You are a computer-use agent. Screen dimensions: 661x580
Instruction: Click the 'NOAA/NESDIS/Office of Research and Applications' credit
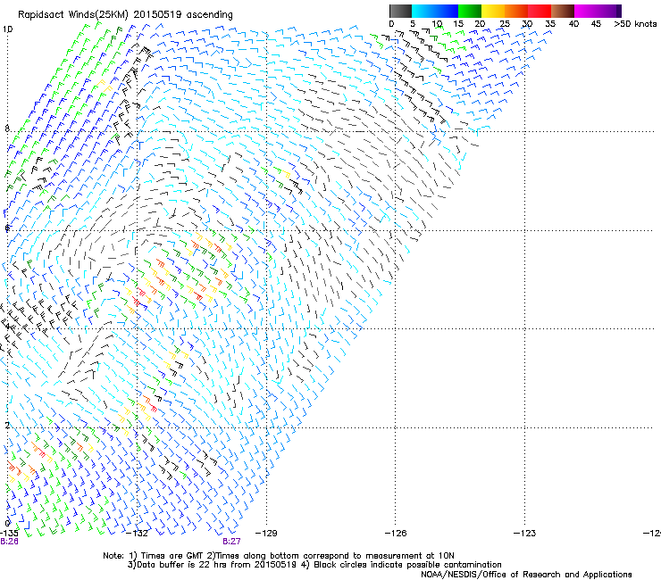click(x=526, y=575)
